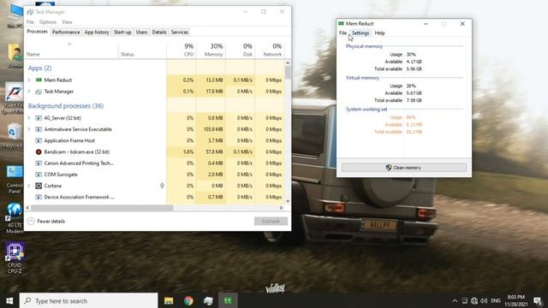The height and width of the screenshot is (308, 548).
Task: Sort processes by Disk column header
Action: tap(240, 50)
